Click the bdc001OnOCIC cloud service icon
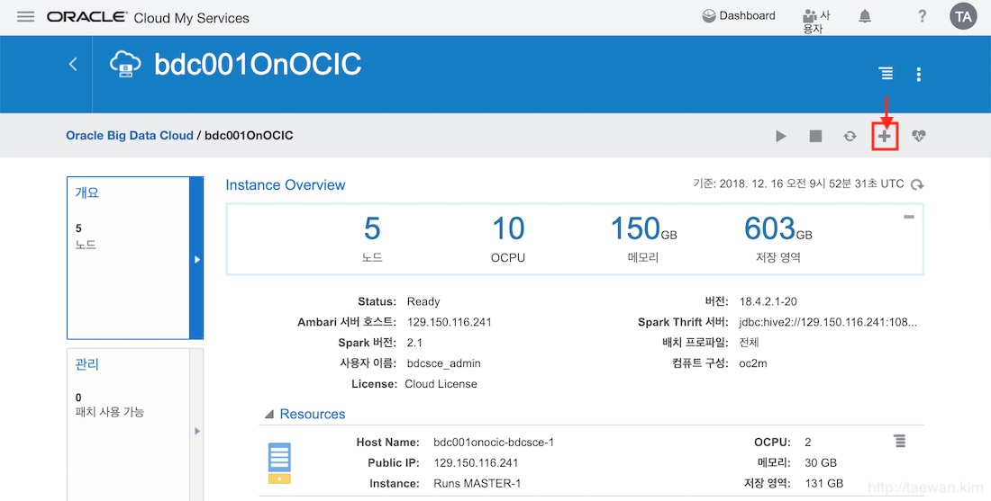The width and height of the screenshot is (991, 501). pos(125,65)
